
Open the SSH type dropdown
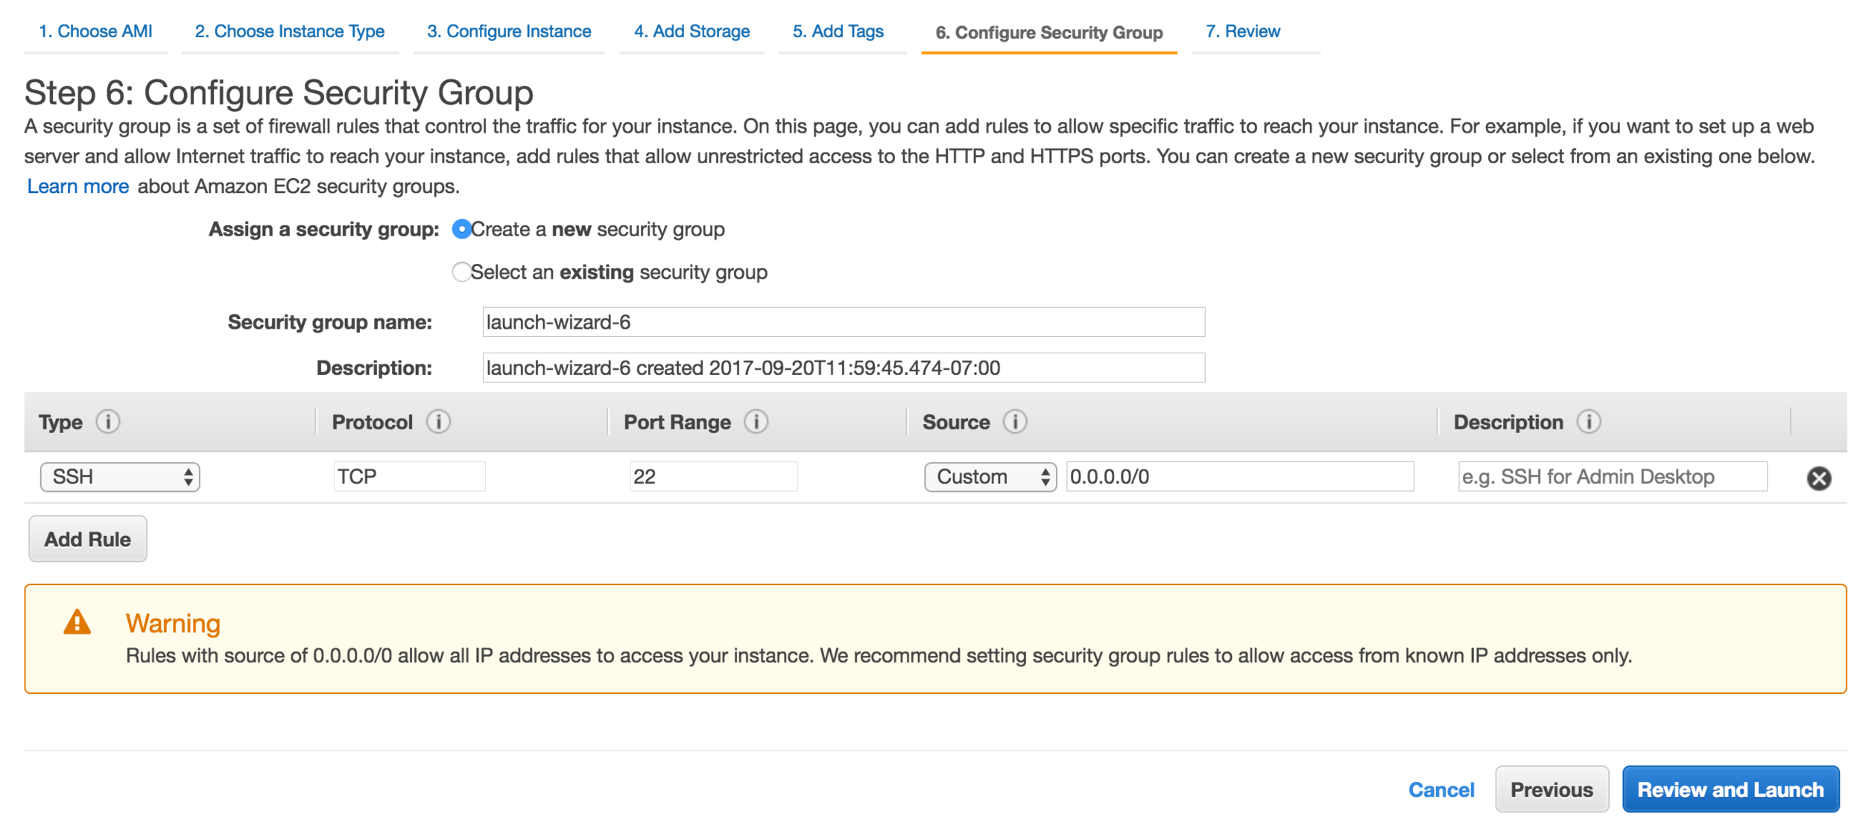point(120,477)
